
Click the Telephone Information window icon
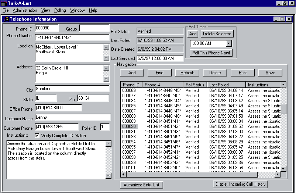click(6, 19)
